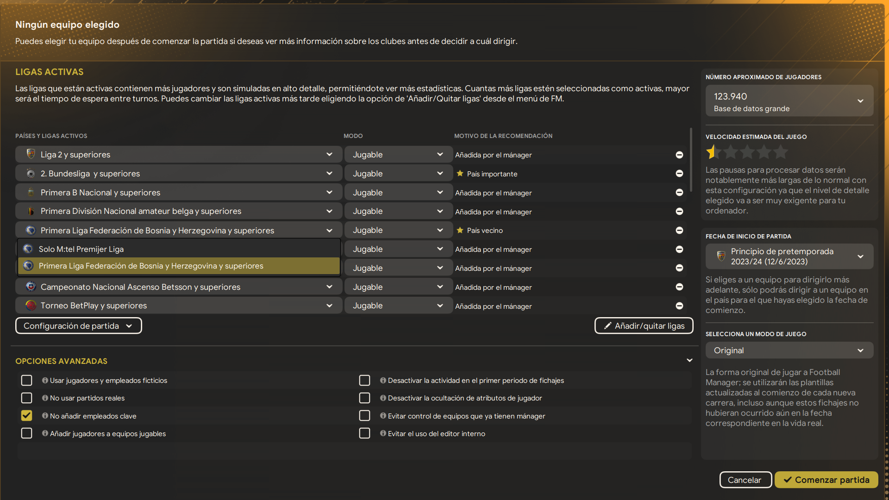Click the Campeonato Nacional Ascenso badge icon

click(x=31, y=287)
